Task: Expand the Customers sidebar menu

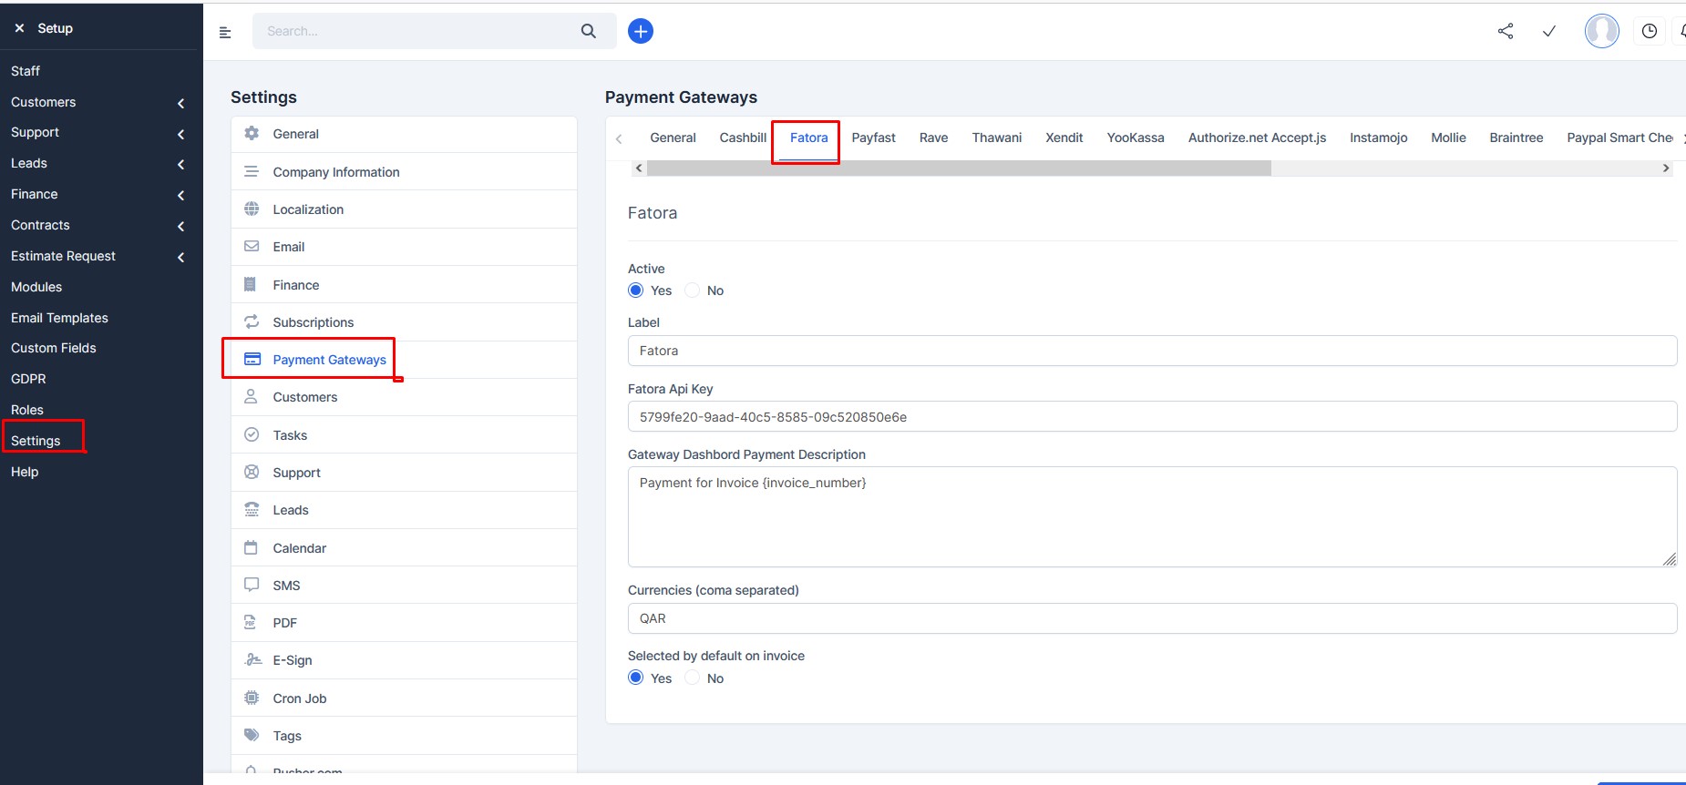Action: coord(180,103)
